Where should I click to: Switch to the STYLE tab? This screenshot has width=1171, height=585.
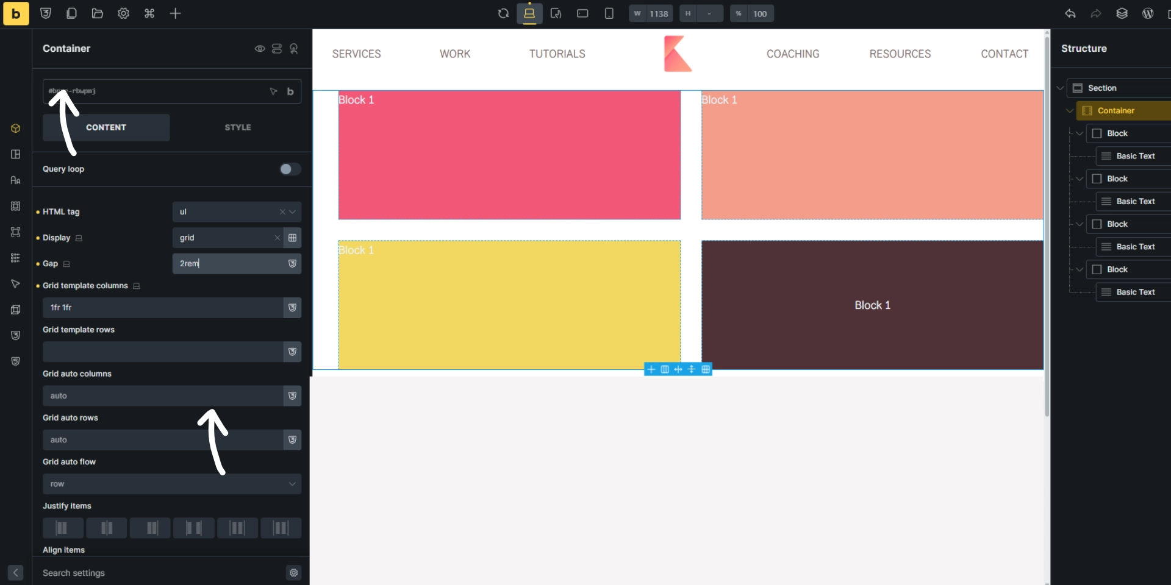[x=238, y=127]
